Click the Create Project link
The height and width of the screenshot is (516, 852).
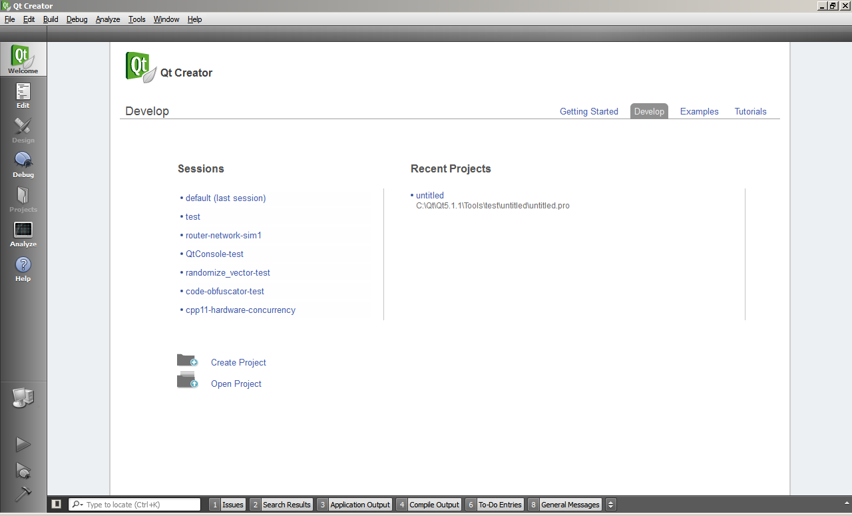(x=238, y=362)
